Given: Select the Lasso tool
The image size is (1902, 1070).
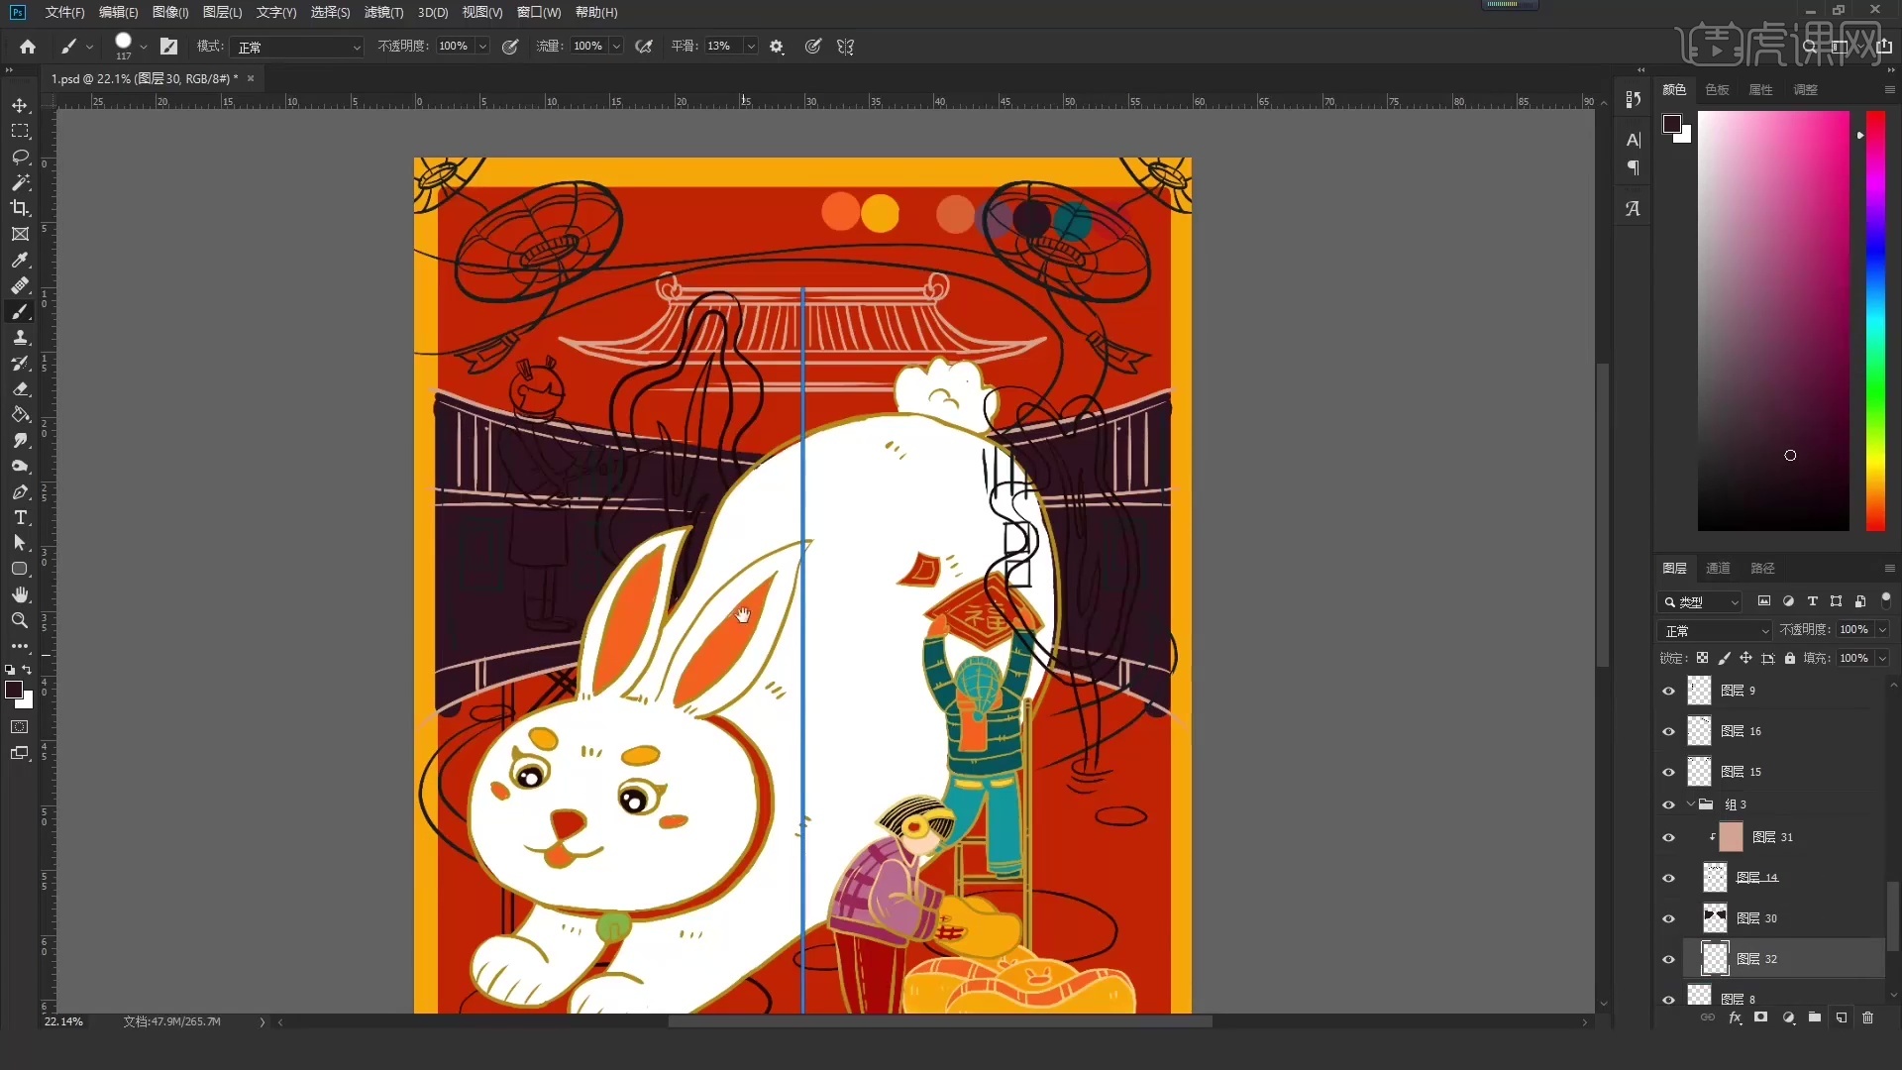Looking at the screenshot, I should click(20, 157).
